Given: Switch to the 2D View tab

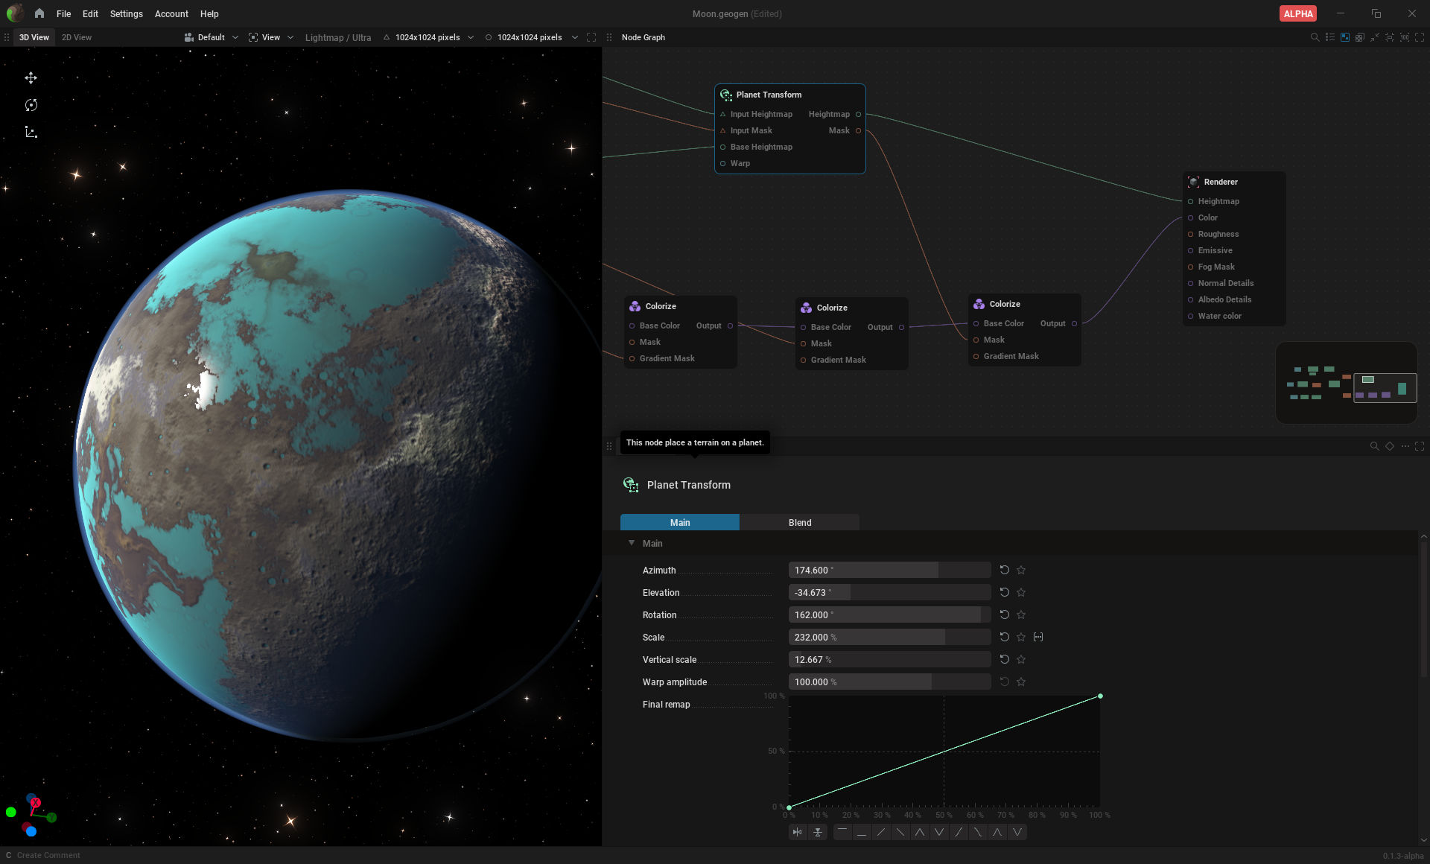Looking at the screenshot, I should (x=77, y=37).
